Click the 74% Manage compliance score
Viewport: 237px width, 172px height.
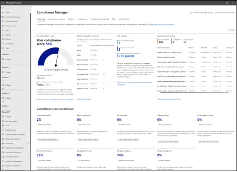coord(120,155)
